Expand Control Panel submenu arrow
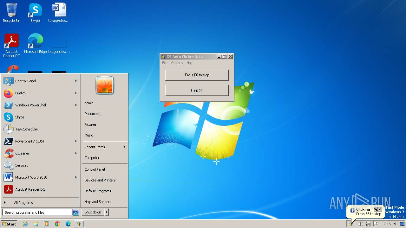This screenshot has height=228, width=406. click(76, 81)
